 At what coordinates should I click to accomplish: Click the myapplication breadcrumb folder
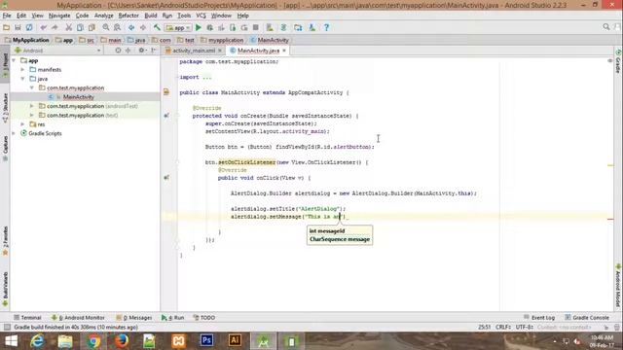pos(222,40)
